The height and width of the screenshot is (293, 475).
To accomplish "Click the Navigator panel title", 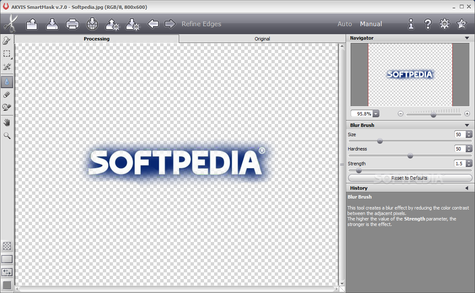I will click(362, 38).
